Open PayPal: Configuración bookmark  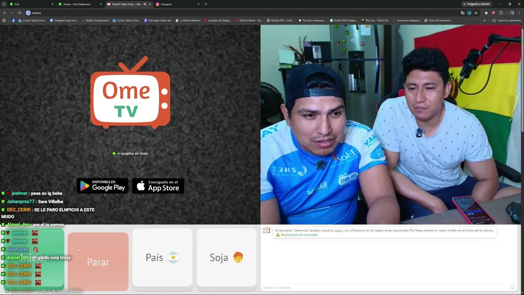(x=95, y=20)
